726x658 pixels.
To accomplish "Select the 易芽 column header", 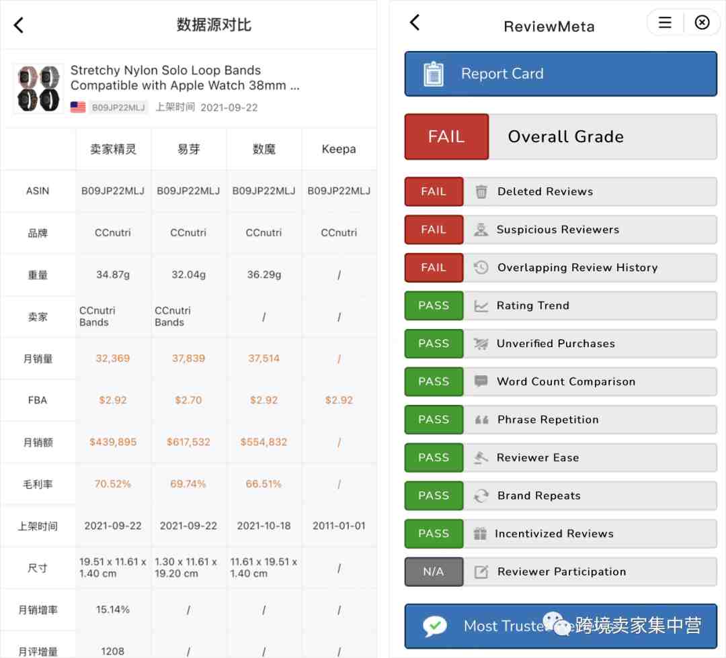I will tap(188, 149).
